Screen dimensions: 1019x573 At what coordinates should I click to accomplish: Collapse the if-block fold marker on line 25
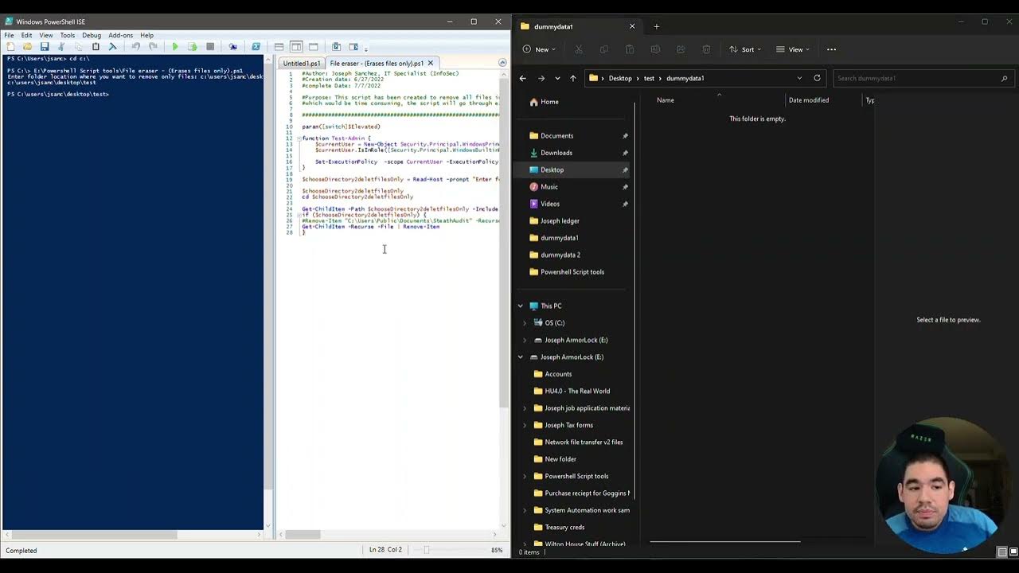click(299, 215)
